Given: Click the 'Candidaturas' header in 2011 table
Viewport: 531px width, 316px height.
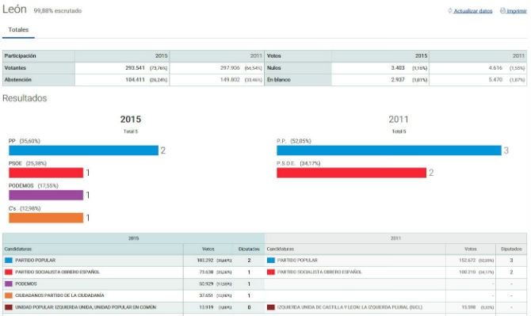Looking at the screenshot, I should pos(280,249).
